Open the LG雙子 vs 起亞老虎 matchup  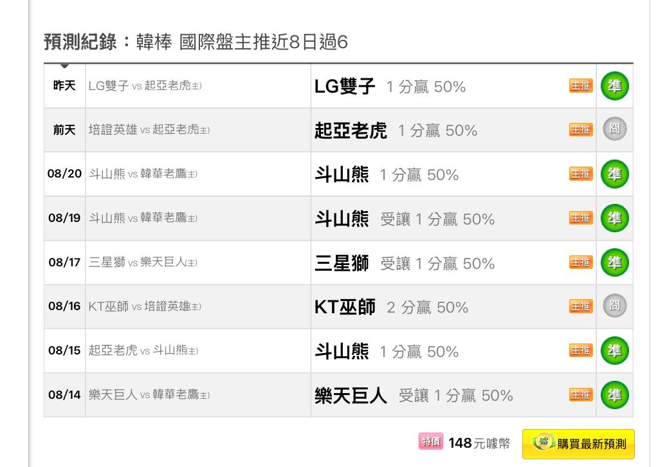click(x=145, y=86)
